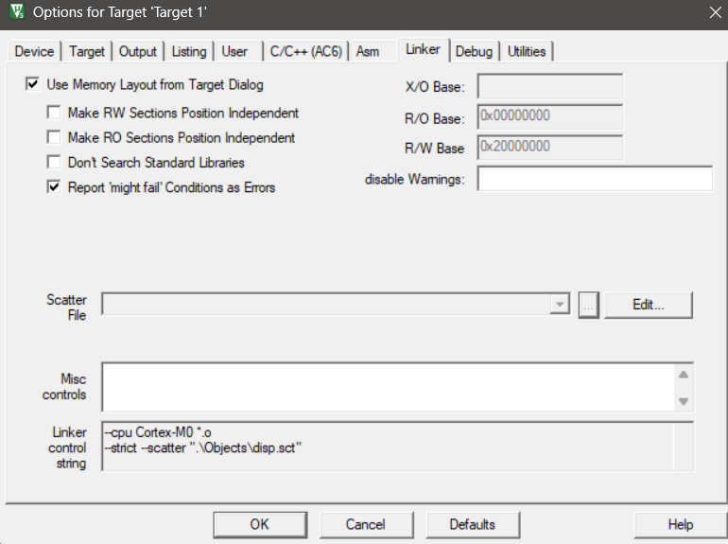
Task: Select the Utilities tab
Action: coord(527,51)
